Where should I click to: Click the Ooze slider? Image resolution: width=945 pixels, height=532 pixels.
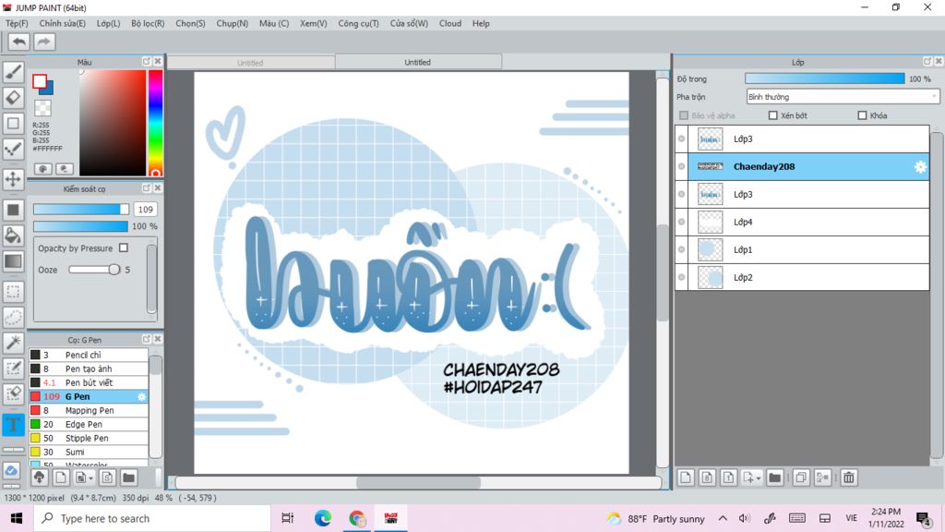click(94, 270)
